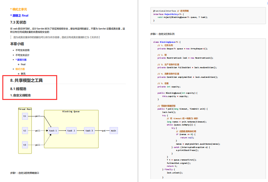The height and width of the screenshot is (182, 268).
Task: Click the '// 将 timeout 统一转换为 纳秒' comment
Action: tap(182, 118)
